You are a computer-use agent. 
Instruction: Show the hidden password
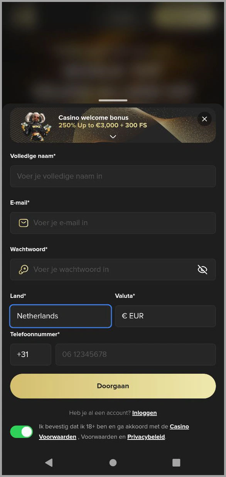(202, 269)
